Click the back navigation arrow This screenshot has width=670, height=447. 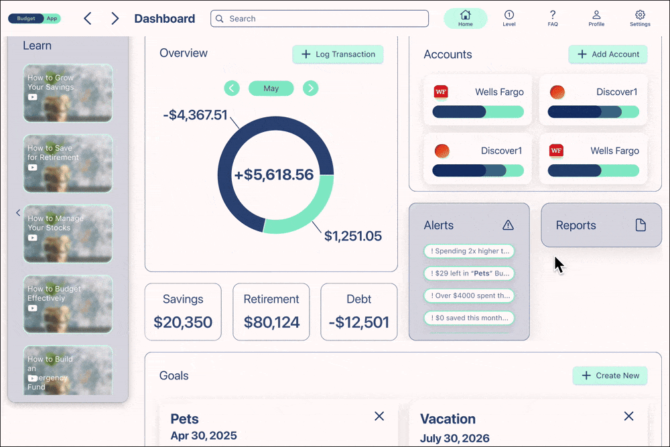coord(88,18)
